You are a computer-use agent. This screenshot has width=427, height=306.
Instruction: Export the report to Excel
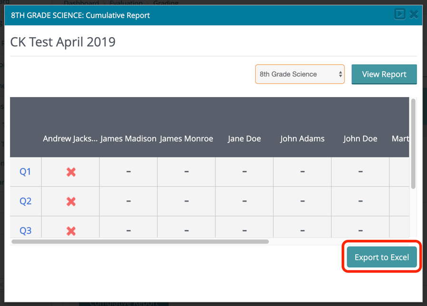tap(382, 257)
